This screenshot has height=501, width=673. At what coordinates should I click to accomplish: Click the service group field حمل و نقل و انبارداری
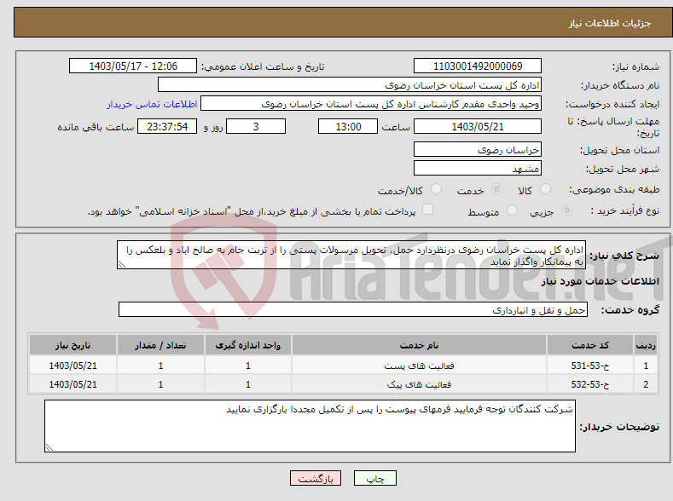pyautogui.click(x=353, y=309)
